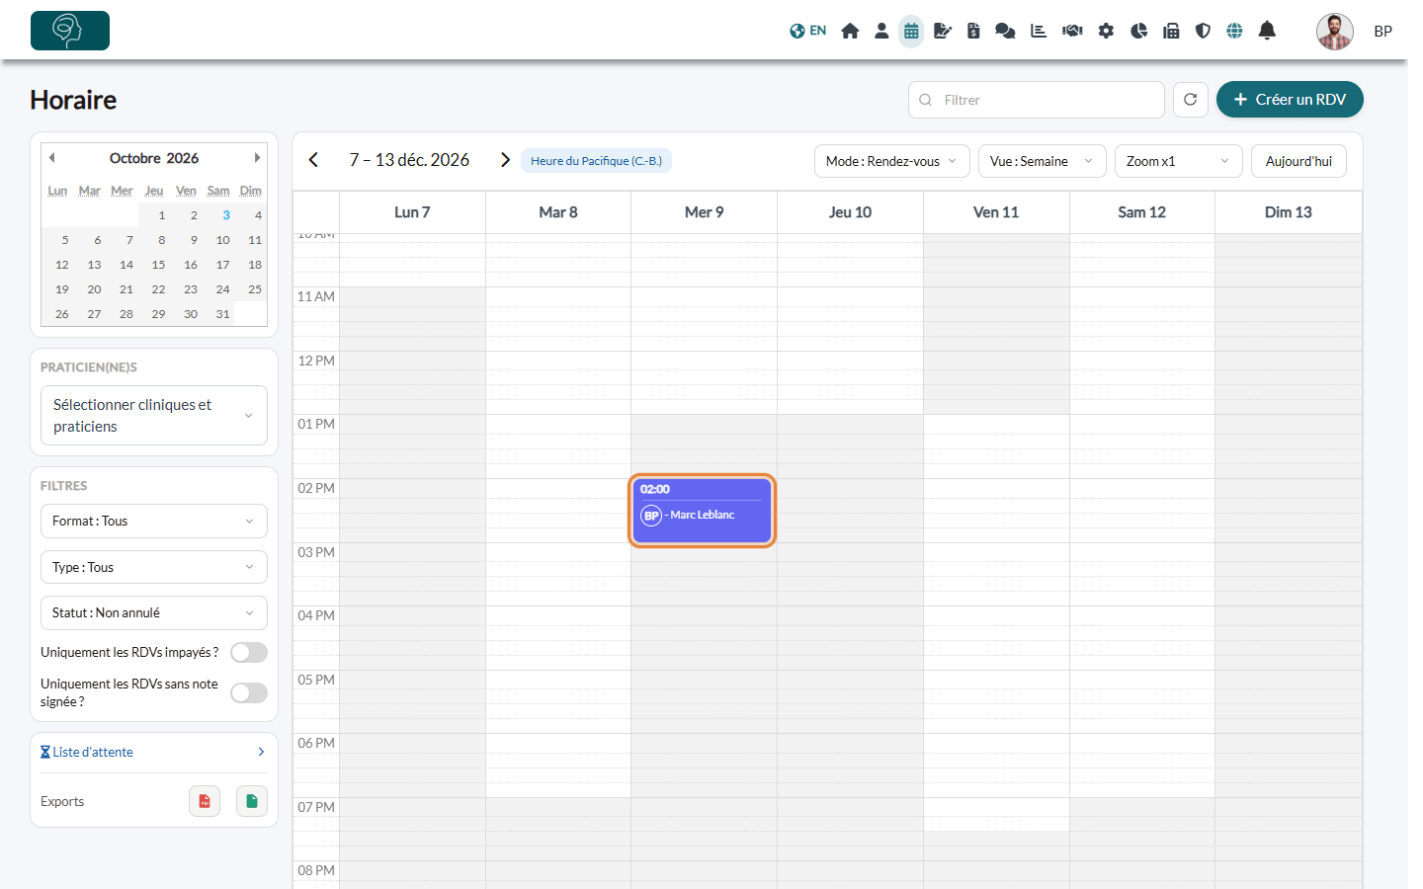1423x889 pixels.
Task: Export schedule as PDF red icon
Action: click(x=205, y=801)
